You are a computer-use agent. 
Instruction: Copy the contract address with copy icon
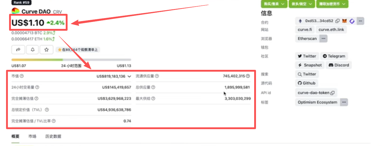coord(337,21)
